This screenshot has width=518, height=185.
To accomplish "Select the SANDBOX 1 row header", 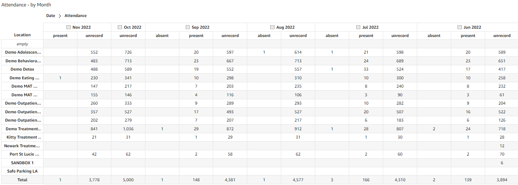I will tap(22, 163).
